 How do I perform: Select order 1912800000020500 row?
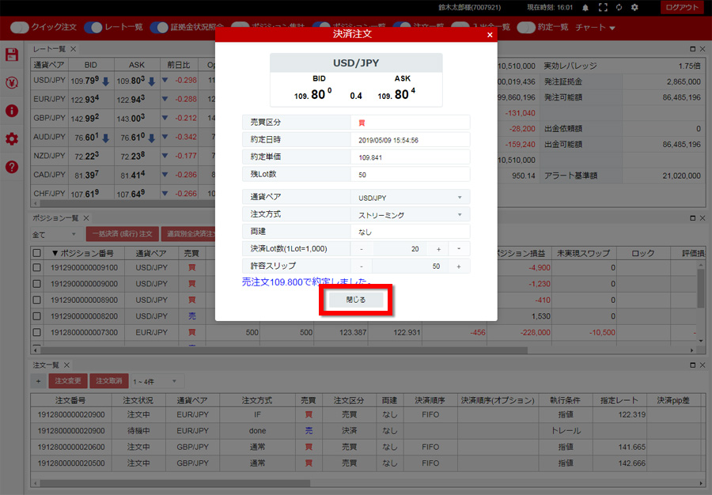coord(367,463)
